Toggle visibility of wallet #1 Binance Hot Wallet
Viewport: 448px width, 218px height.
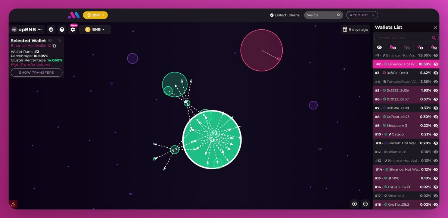[435, 55]
